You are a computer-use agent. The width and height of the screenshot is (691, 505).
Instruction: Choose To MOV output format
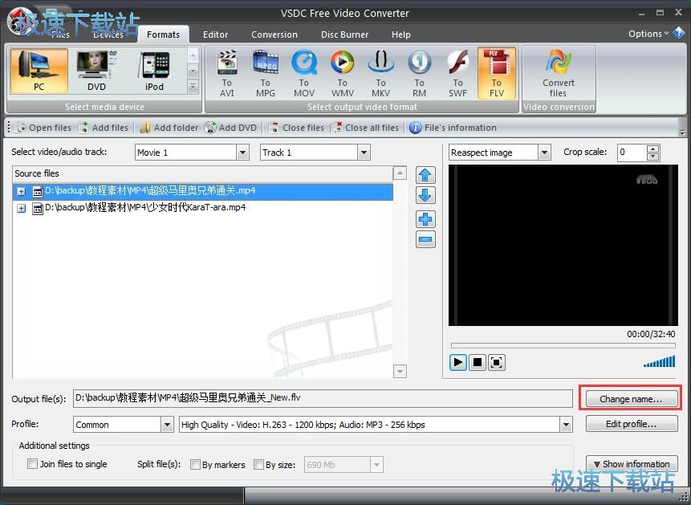[304, 74]
